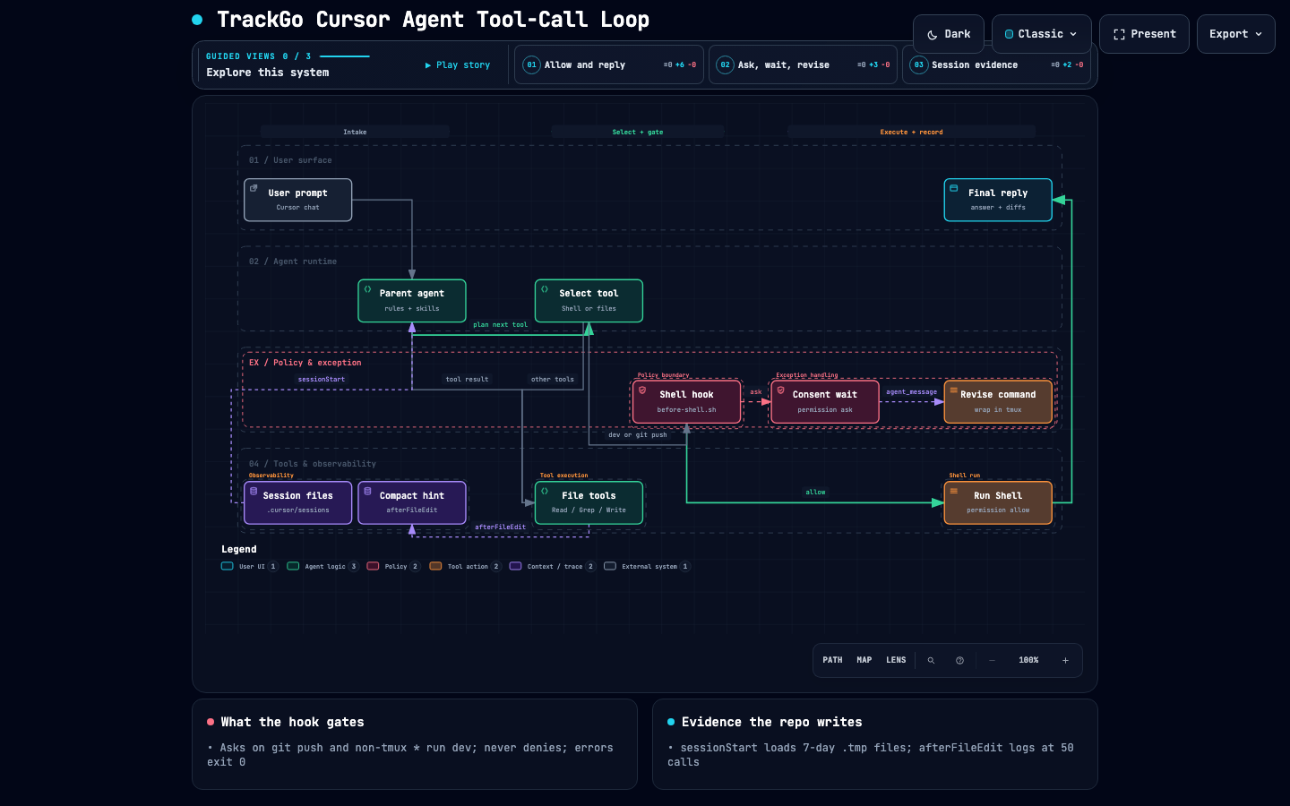Click the shield icon on Consent wait node
The height and width of the screenshot is (806, 1290).
coord(781,390)
